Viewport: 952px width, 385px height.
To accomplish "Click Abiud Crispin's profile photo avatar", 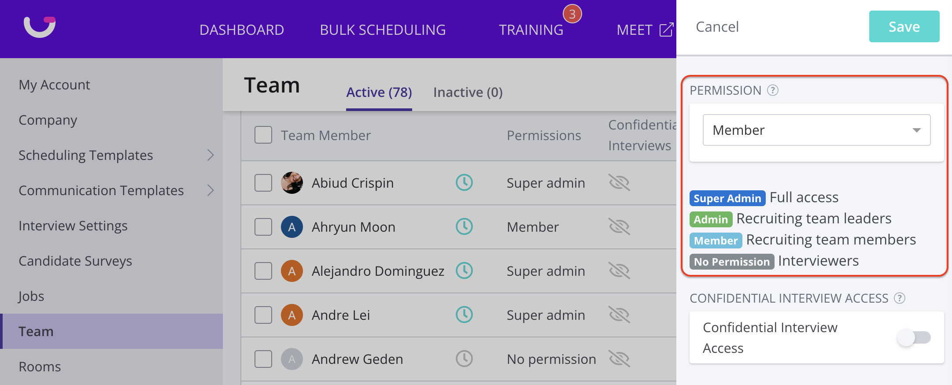I will pos(292,183).
